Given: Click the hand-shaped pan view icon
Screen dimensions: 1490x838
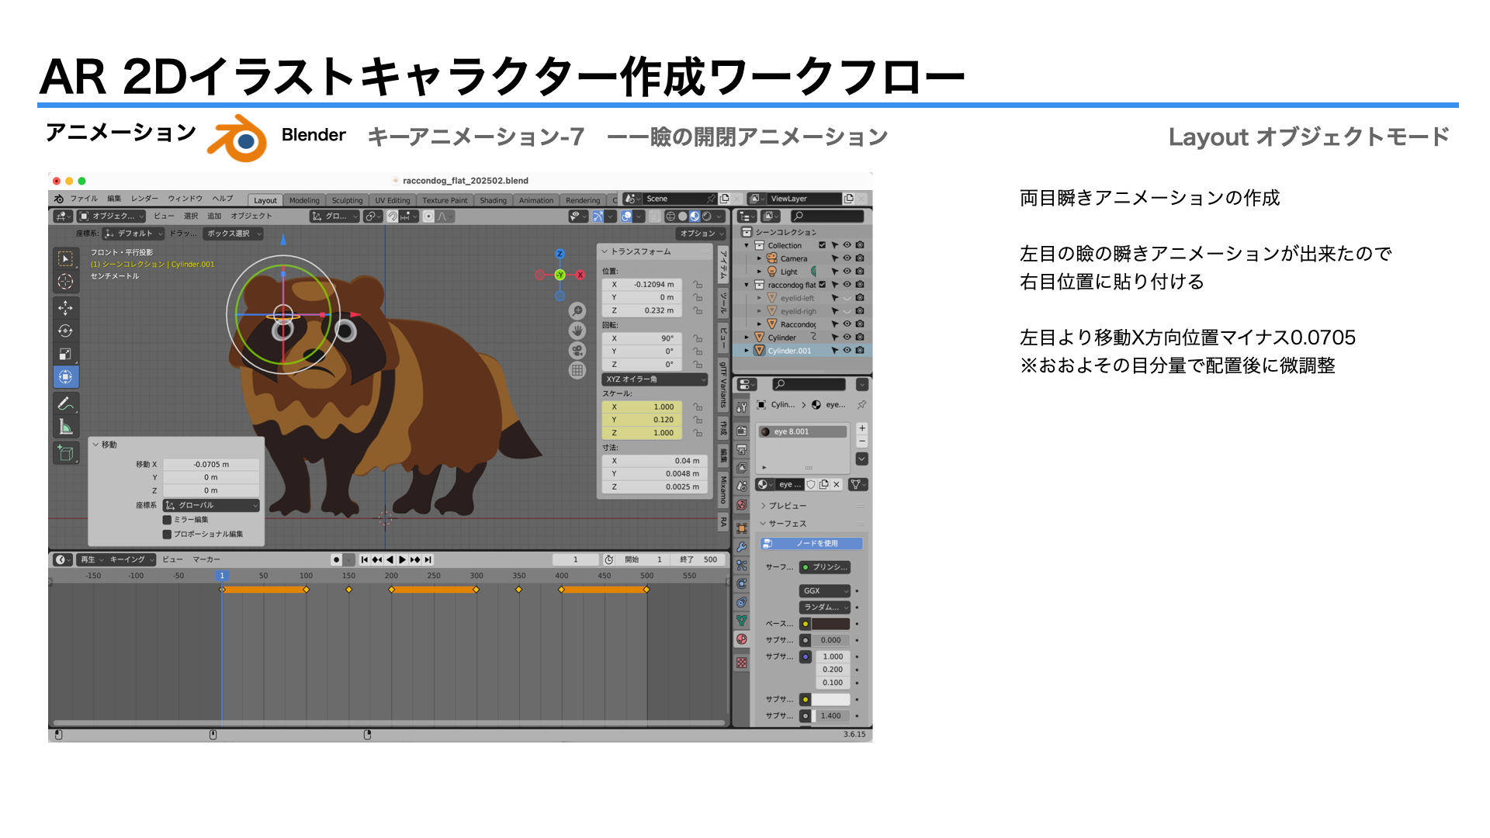Looking at the screenshot, I should [x=577, y=331].
